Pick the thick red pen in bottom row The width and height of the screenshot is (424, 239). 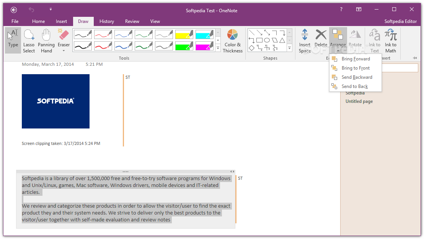[103, 46]
